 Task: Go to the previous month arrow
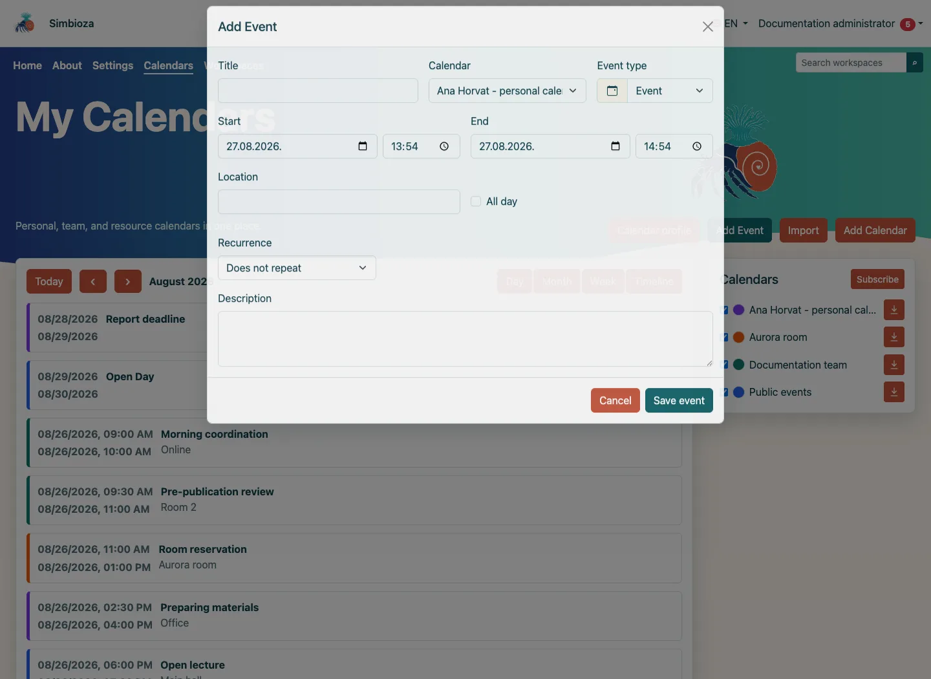[93, 281]
